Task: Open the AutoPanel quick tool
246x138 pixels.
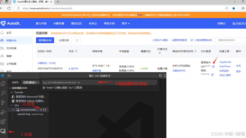Action: pos(225,66)
